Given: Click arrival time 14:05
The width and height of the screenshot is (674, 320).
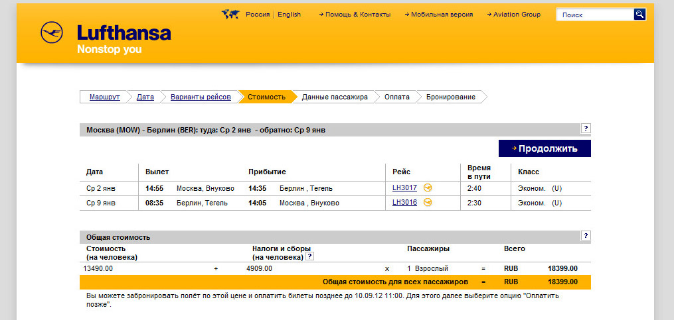Looking at the screenshot, I should click(257, 203).
